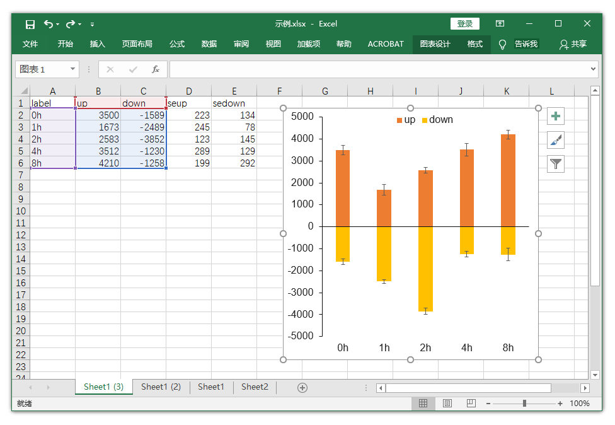Select cell A1 labeled label
This screenshot has width=615, height=425.
click(x=52, y=103)
